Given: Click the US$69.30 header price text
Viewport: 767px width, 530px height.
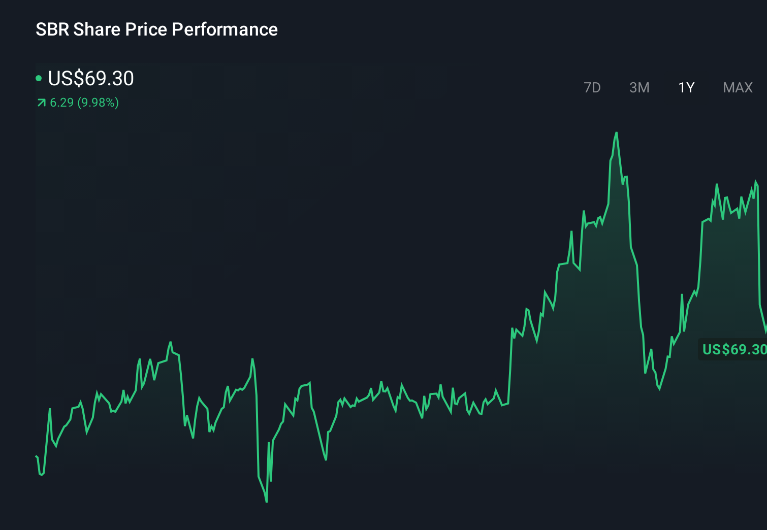Looking at the screenshot, I should [90, 79].
